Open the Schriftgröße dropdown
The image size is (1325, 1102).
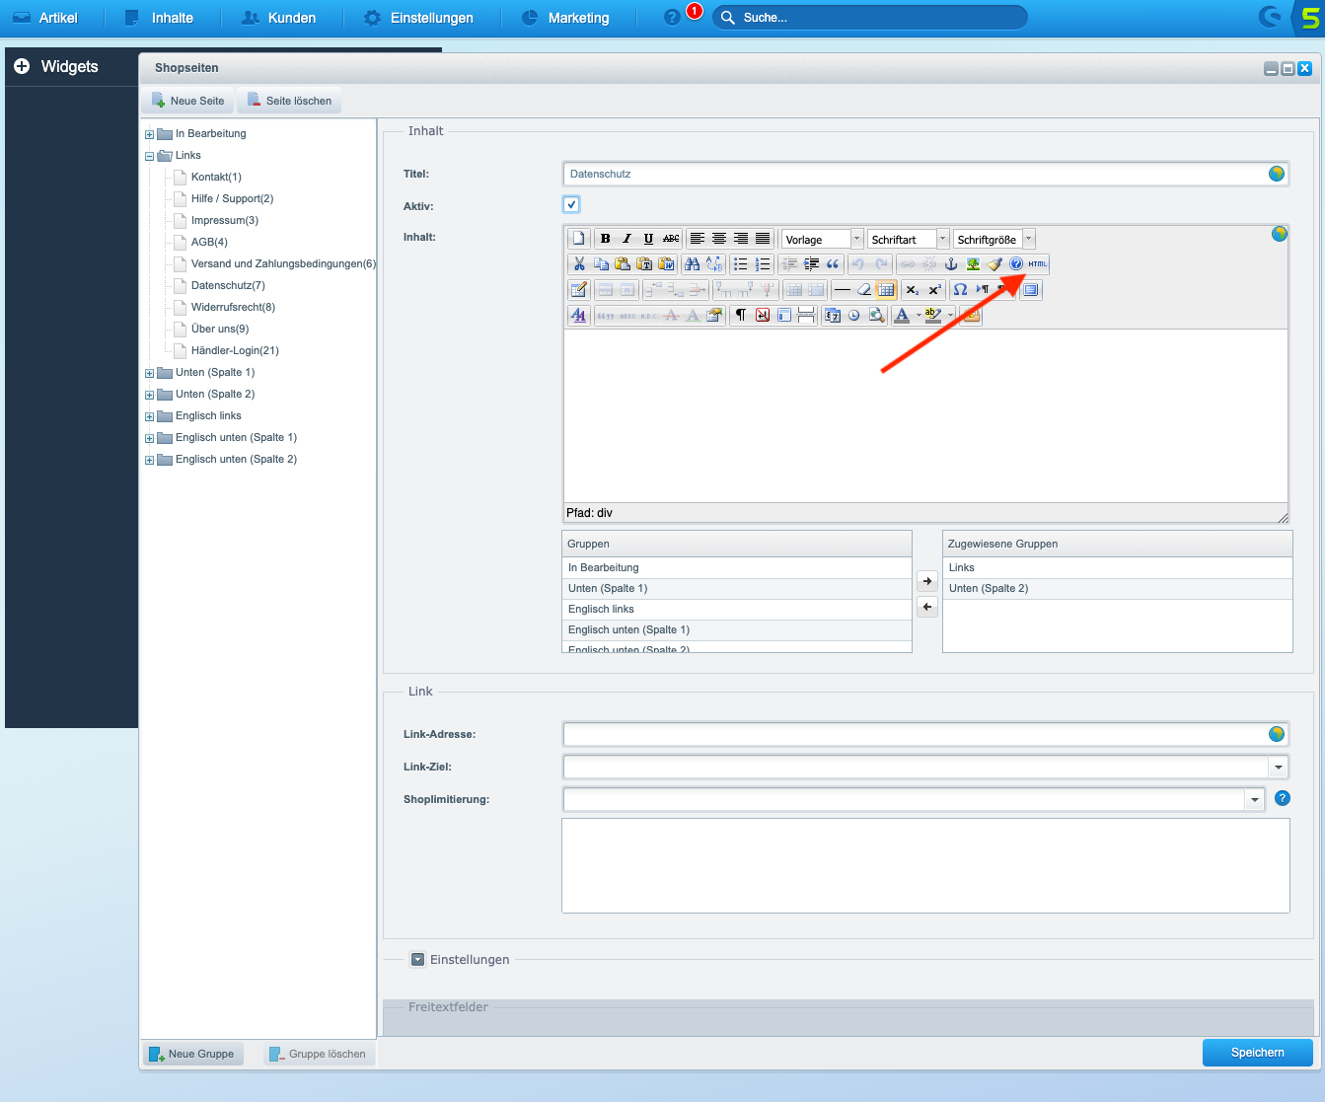coord(1027,238)
